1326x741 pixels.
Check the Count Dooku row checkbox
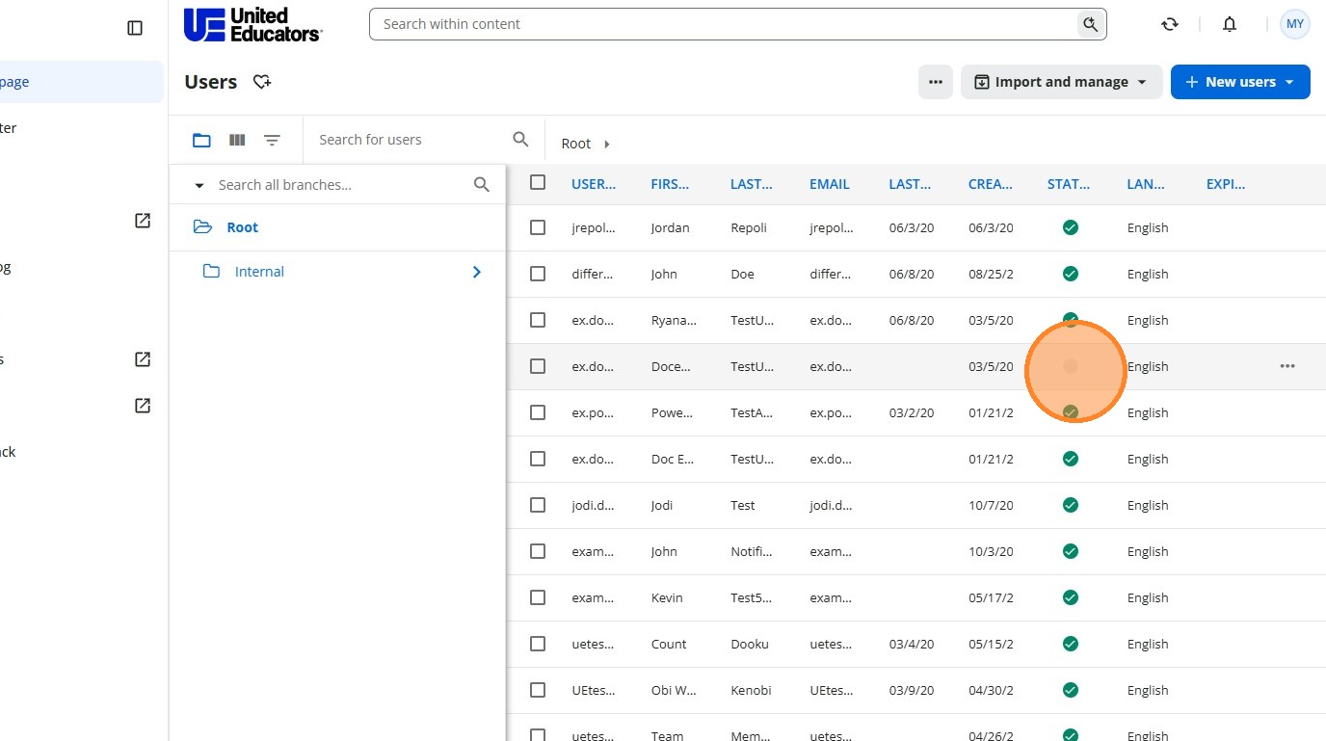click(x=538, y=644)
